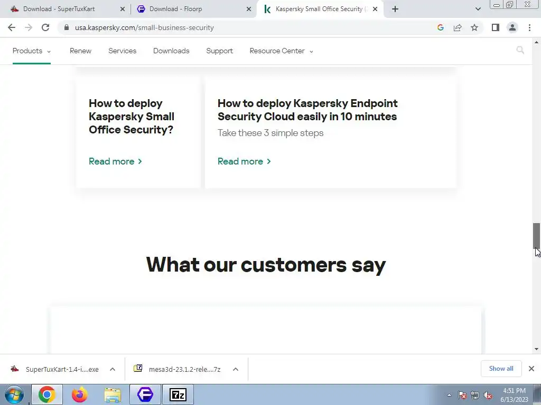Open Floorp browser from the taskbar
541x405 pixels.
point(145,394)
